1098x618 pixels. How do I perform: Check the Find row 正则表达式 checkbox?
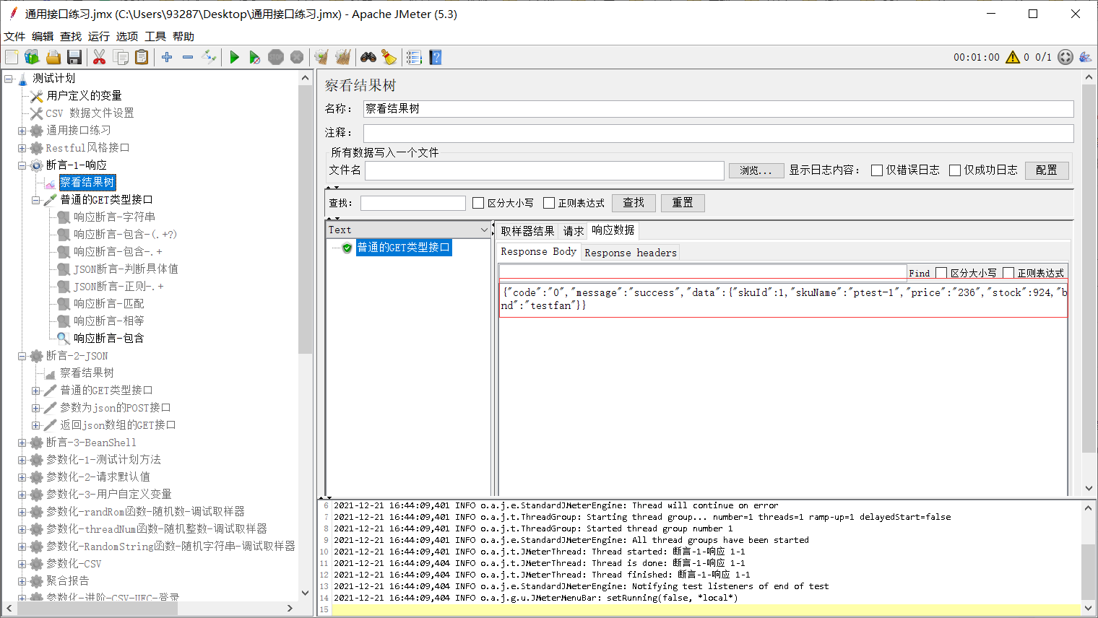[x=1008, y=273]
